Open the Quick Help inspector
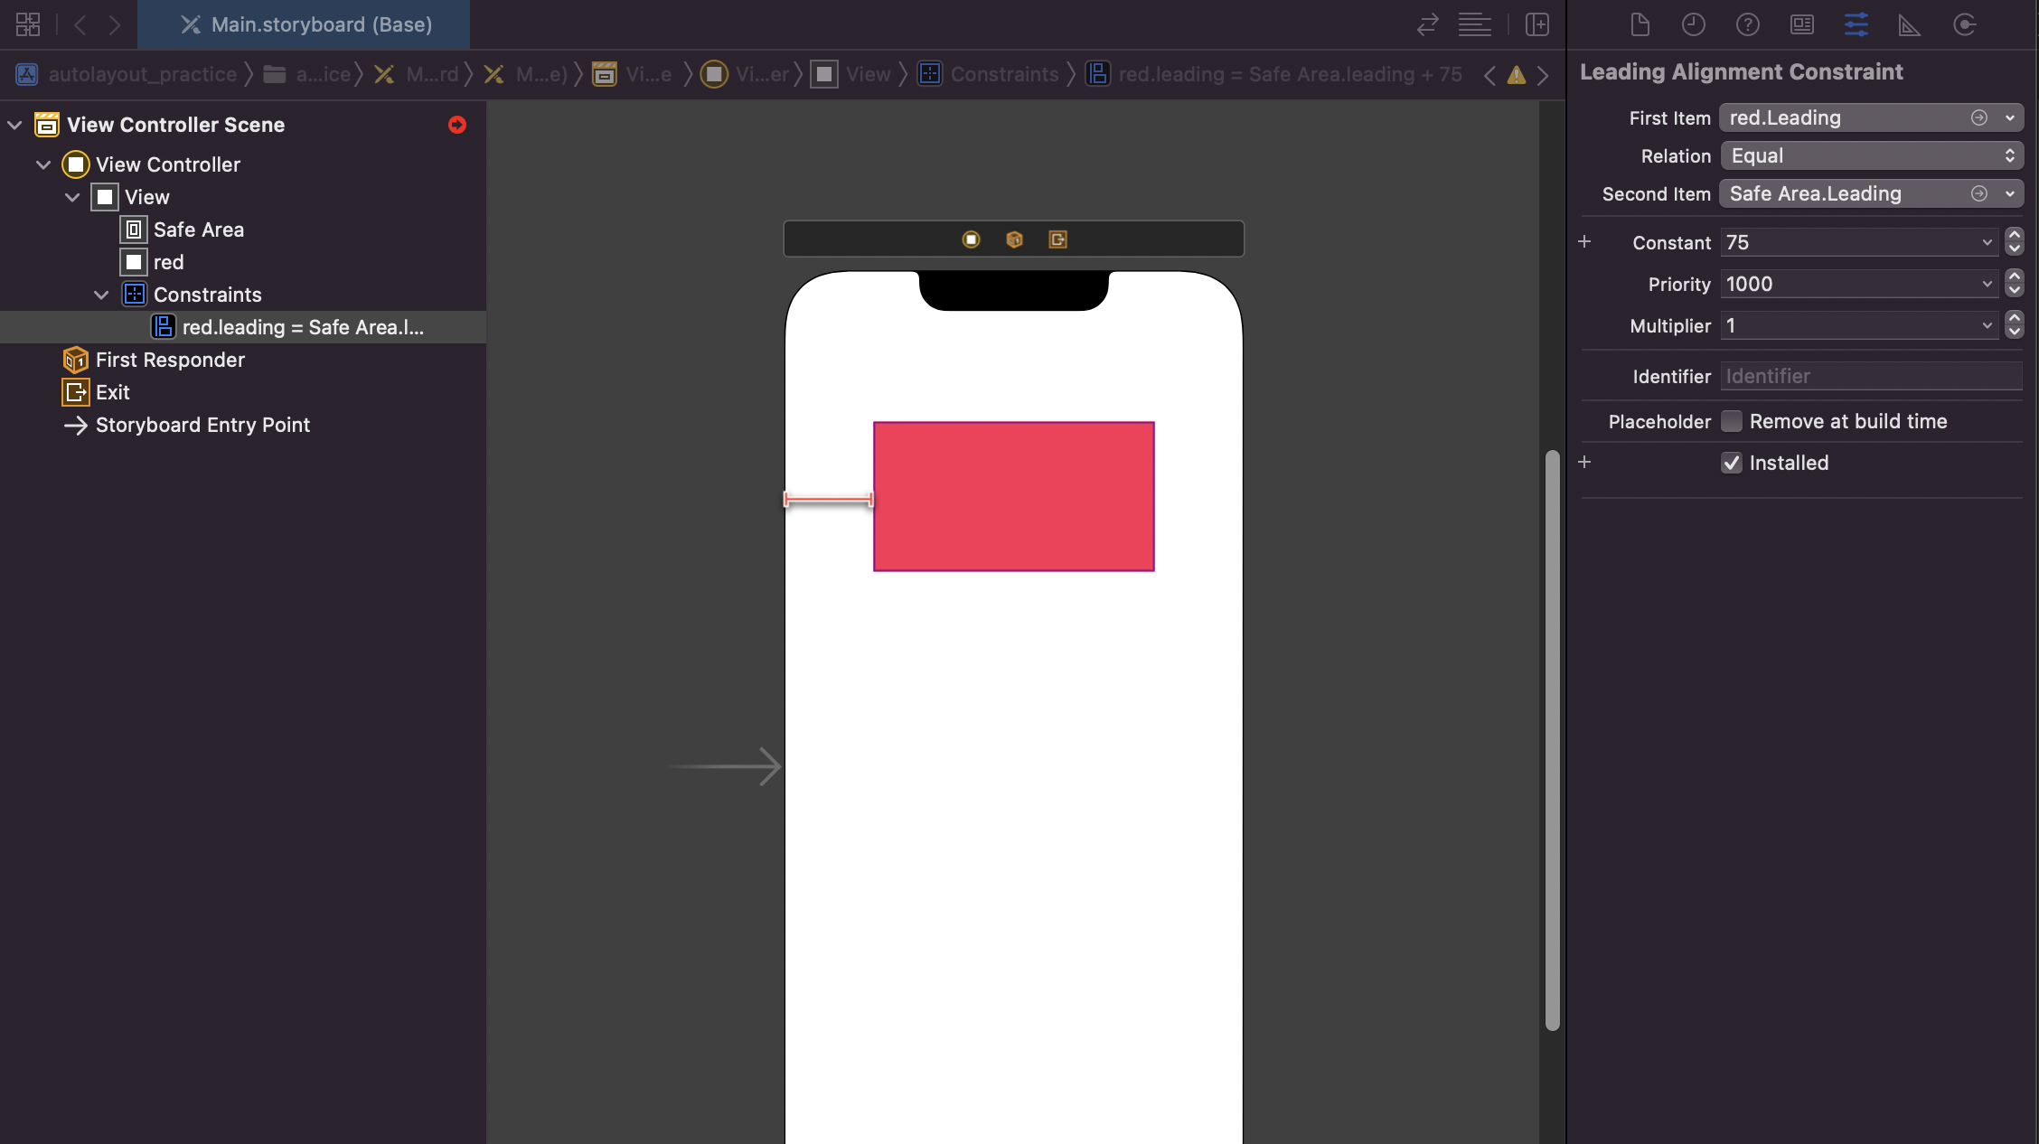 click(1747, 24)
